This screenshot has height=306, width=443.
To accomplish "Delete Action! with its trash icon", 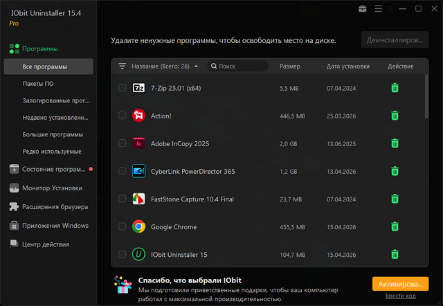I will [395, 116].
